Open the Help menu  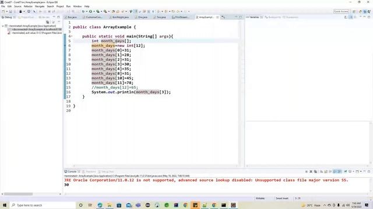(87, 6)
